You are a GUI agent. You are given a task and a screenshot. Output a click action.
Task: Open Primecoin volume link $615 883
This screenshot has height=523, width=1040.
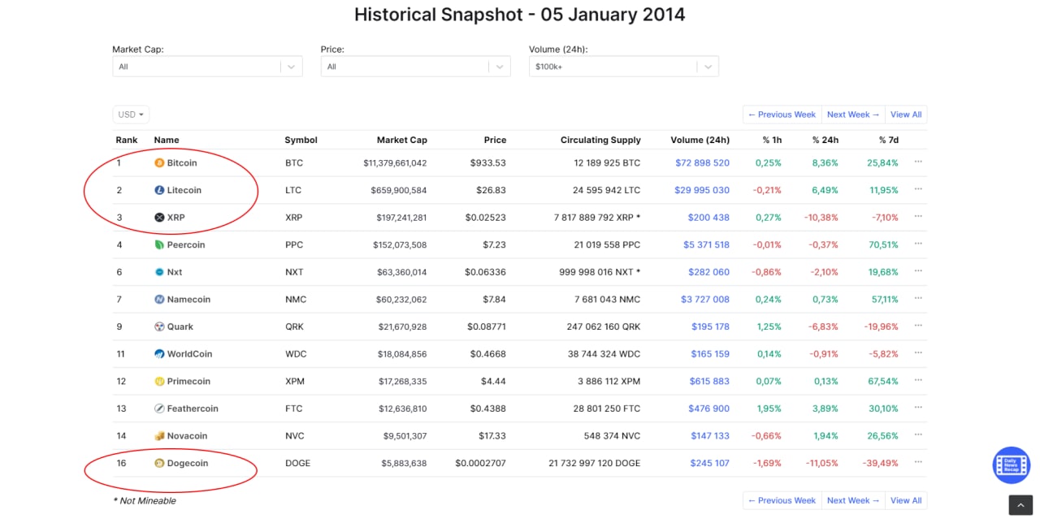(x=709, y=382)
